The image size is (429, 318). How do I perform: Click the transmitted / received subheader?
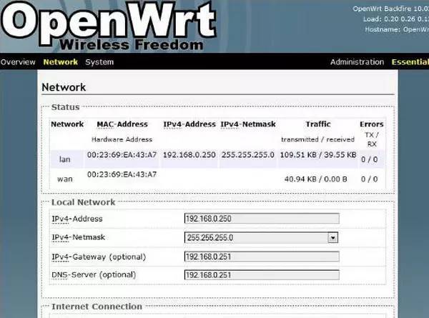click(317, 139)
